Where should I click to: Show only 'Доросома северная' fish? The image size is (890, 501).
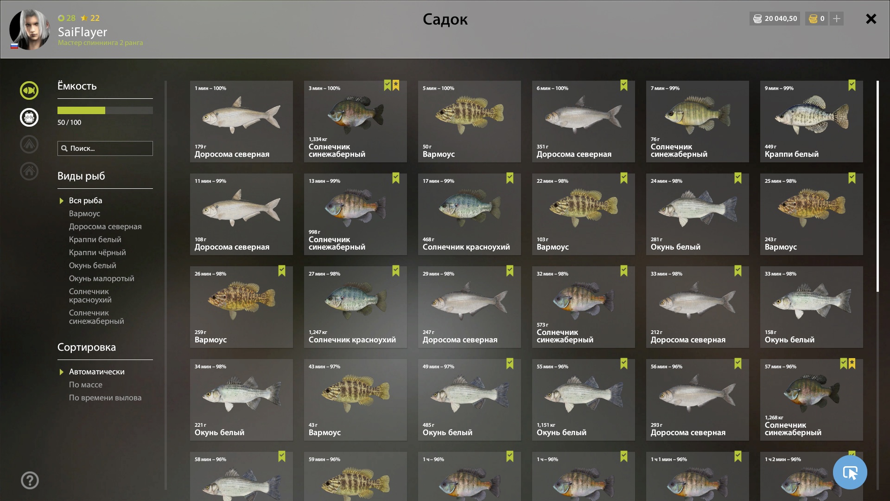[x=105, y=226]
